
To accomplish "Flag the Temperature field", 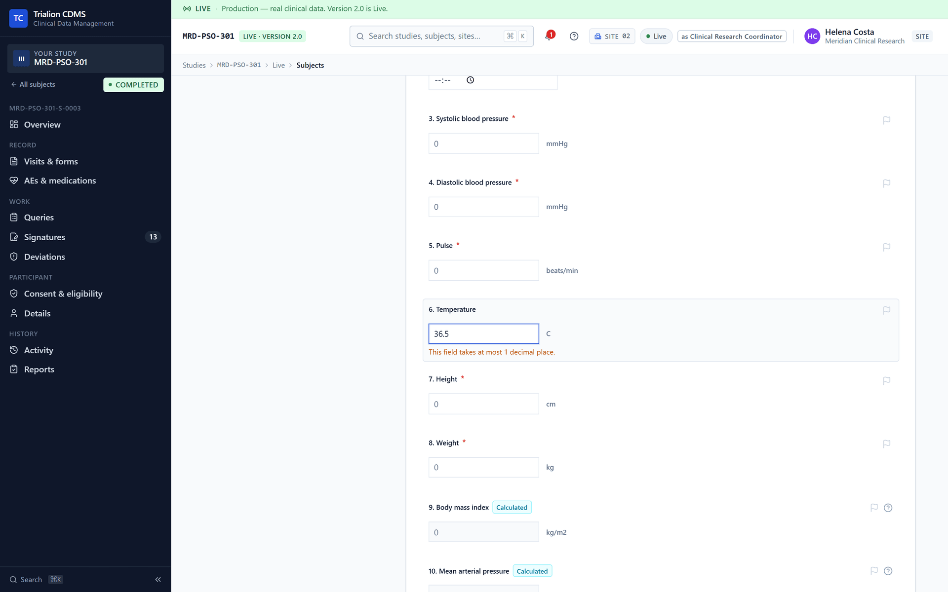I will point(886,310).
